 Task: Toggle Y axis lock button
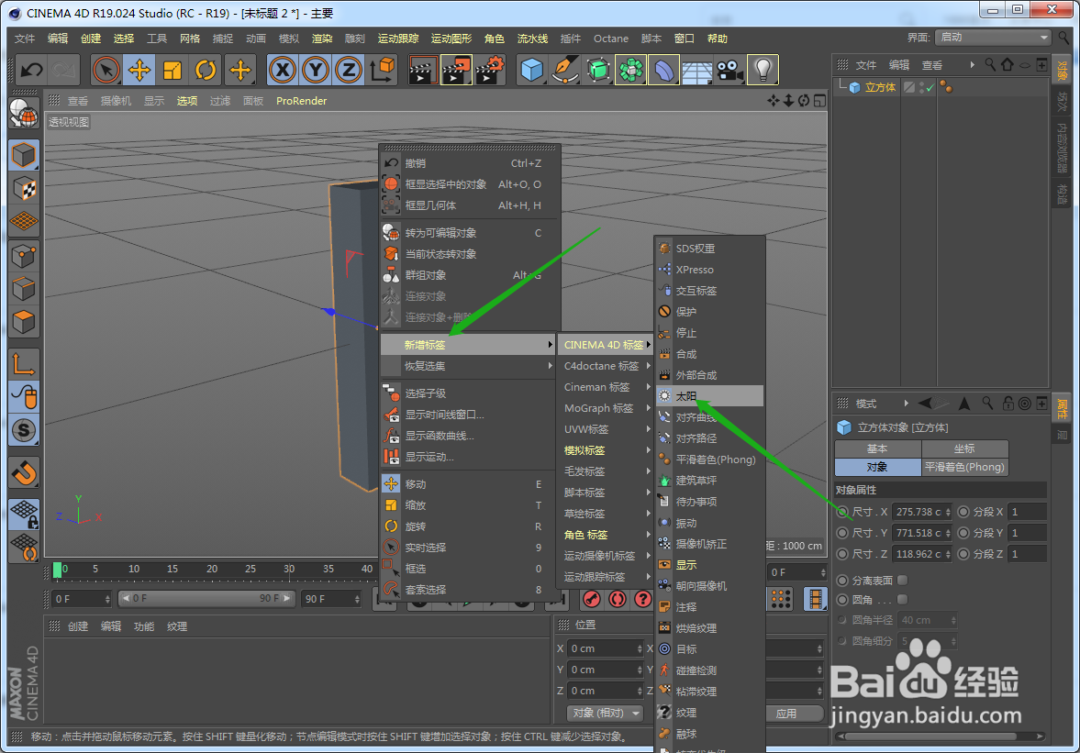point(316,71)
